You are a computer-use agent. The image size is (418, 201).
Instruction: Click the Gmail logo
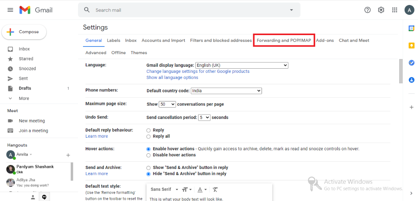click(36, 10)
